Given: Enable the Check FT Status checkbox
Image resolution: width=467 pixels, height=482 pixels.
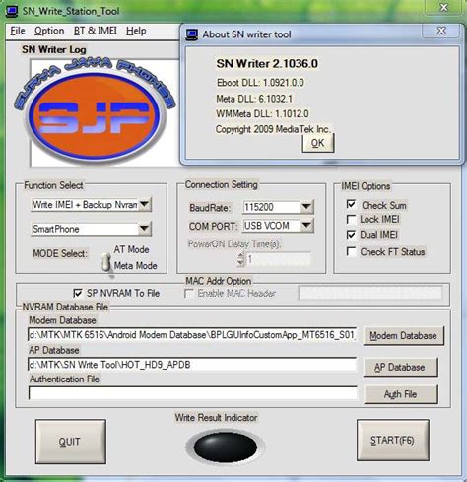Looking at the screenshot, I should [x=351, y=251].
